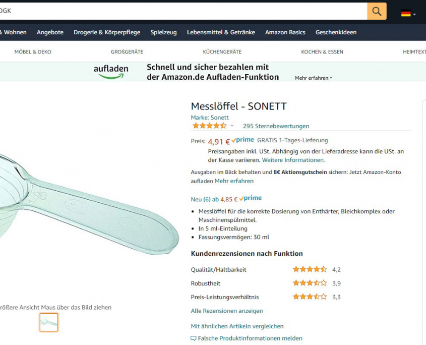Click the prime logo next to price
This screenshot has height=345, width=426.
pos(242,140)
